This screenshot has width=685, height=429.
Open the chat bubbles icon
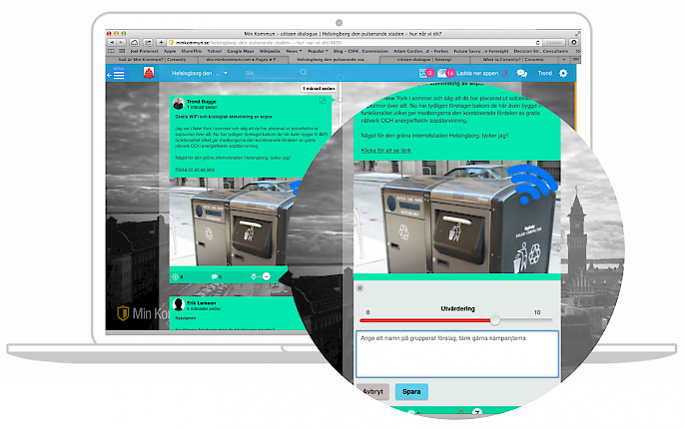pyautogui.click(x=521, y=73)
